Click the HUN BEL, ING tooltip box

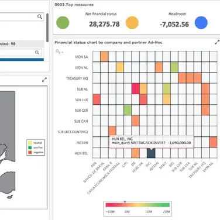click(152, 141)
